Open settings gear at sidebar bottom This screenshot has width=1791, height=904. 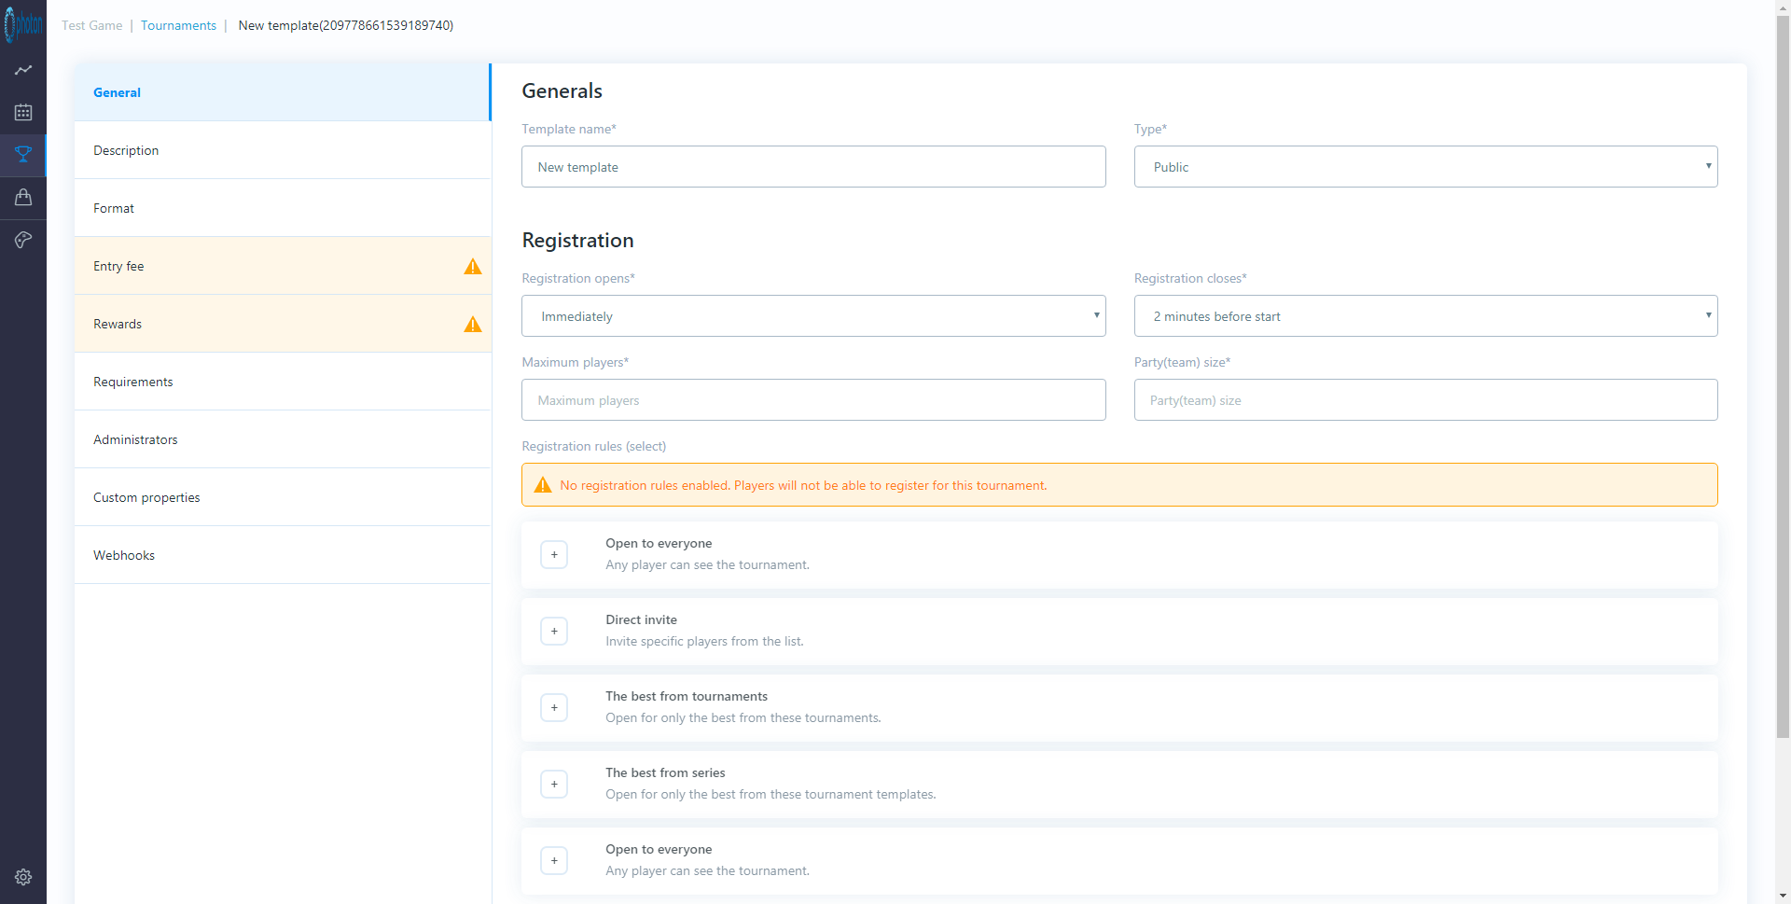coord(23,877)
